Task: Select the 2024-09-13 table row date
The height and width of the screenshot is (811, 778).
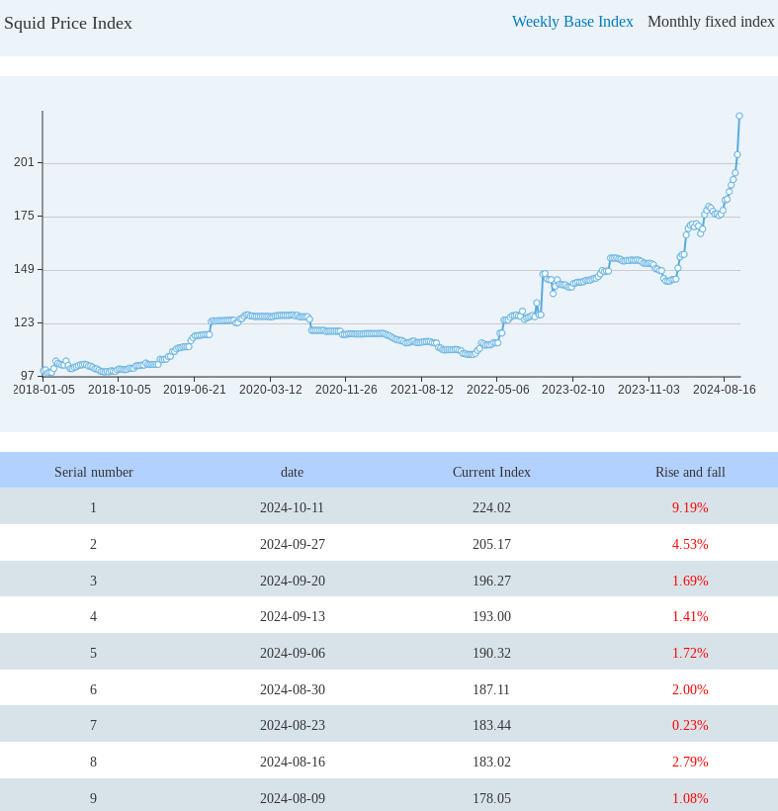Action: (292, 616)
